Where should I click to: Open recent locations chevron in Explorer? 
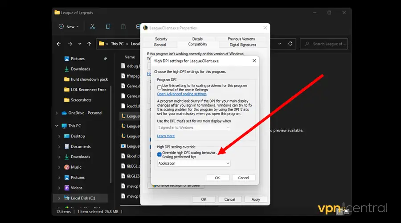(x=80, y=44)
